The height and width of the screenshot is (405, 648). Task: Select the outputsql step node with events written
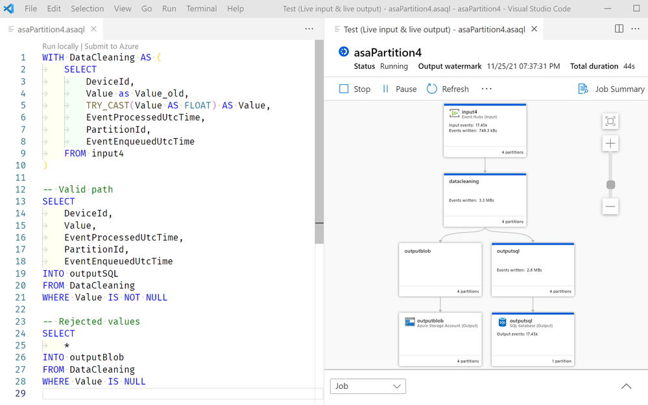(x=533, y=270)
